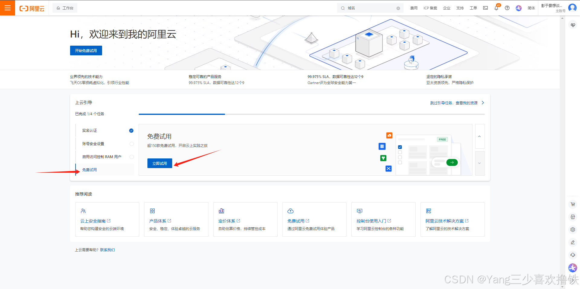Open the help question mark icon
Viewport: 580px width, 289px height.
pyautogui.click(x=507, y=8)
